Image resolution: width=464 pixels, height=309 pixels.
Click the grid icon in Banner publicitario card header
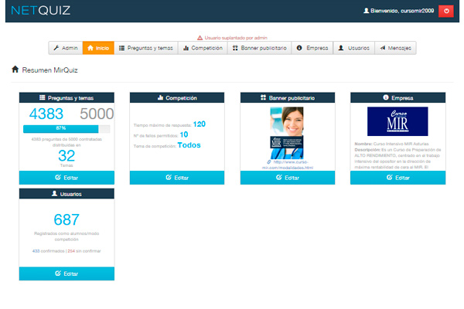(263, 97)
